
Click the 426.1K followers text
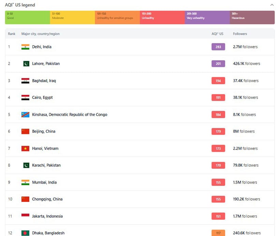click(x=247, y=63)
